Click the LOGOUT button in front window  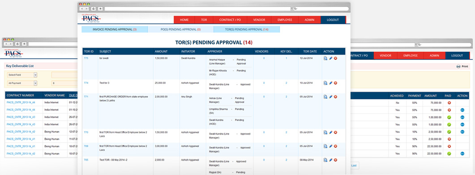click(x=333, y=20)
